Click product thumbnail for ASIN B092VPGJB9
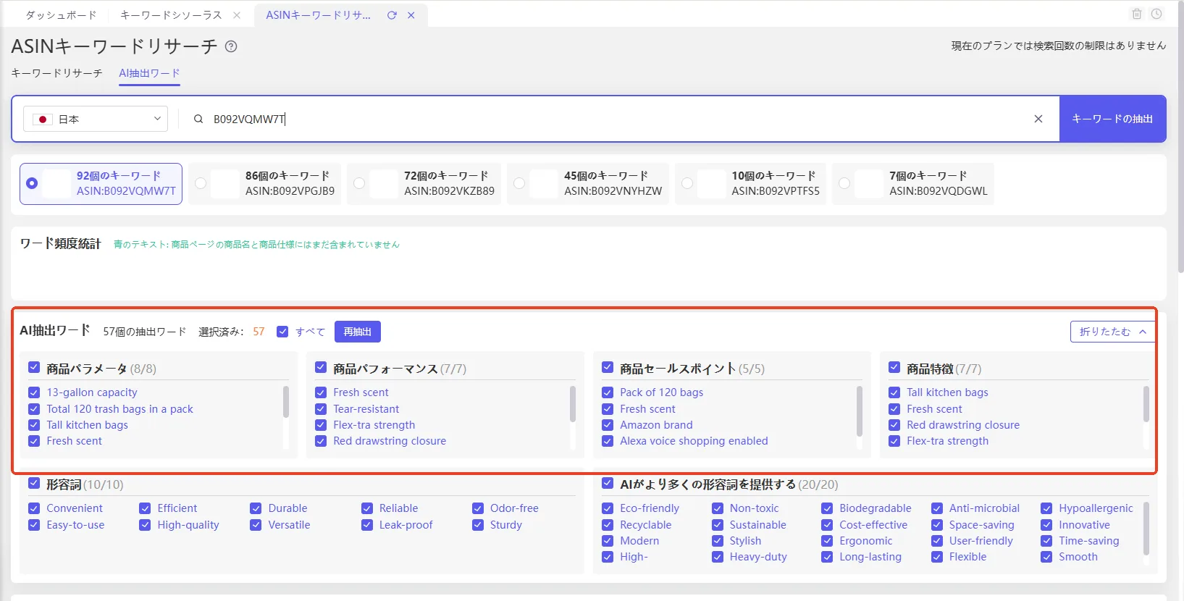The image size is (1184, 601). (x=224, y=184)
